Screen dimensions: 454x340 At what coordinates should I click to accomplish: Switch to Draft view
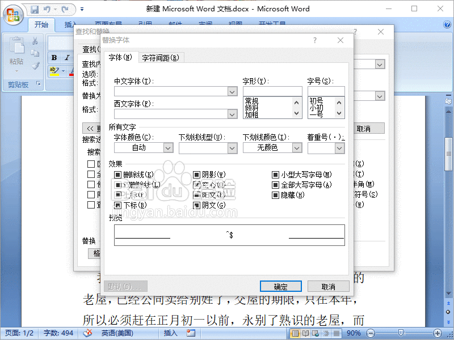[x=336, y=333]
